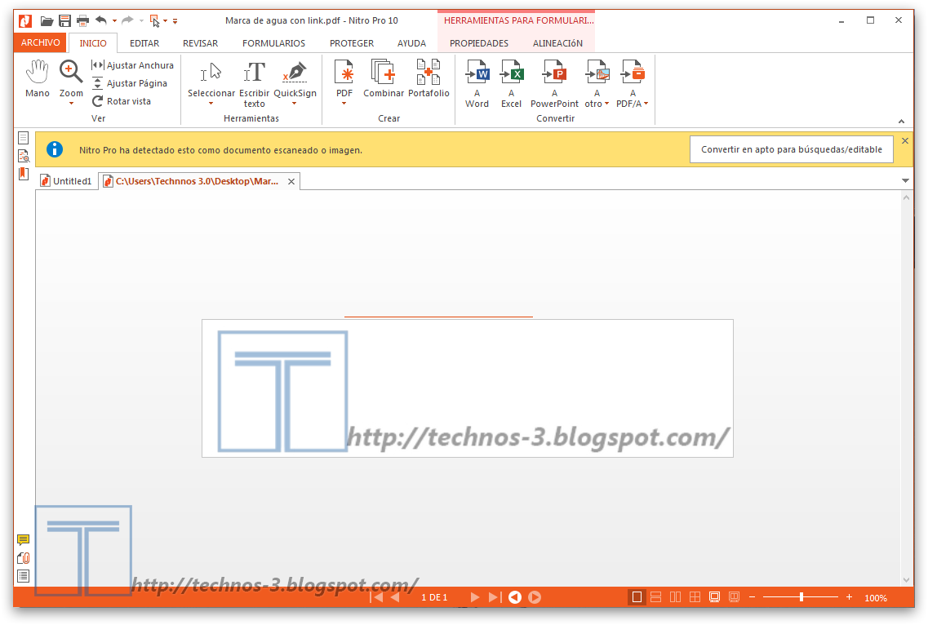Open the ALINEACIÓN ribbon tab
The image size is (928, 625).
[557, 43]
